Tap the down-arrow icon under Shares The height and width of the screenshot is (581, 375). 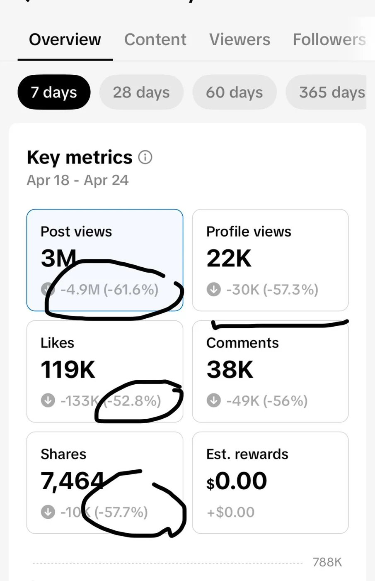[48, 512]
